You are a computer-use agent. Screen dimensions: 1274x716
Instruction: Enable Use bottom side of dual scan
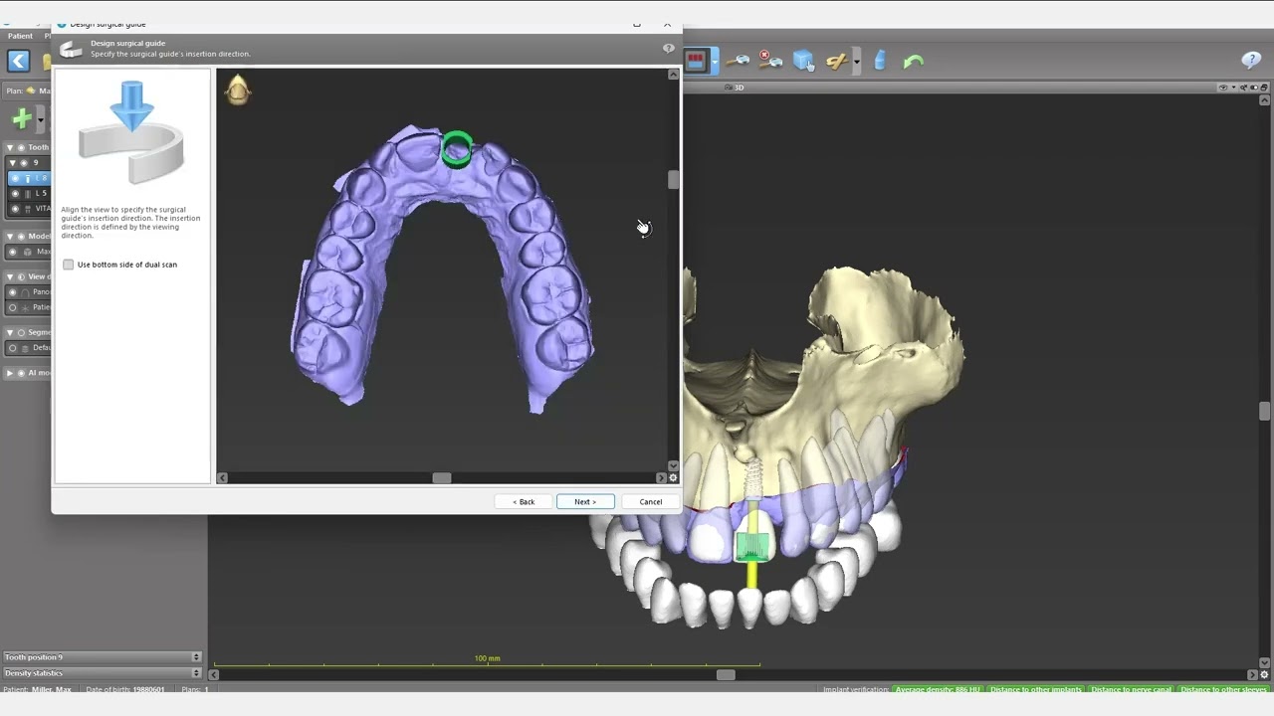[69, 265]
